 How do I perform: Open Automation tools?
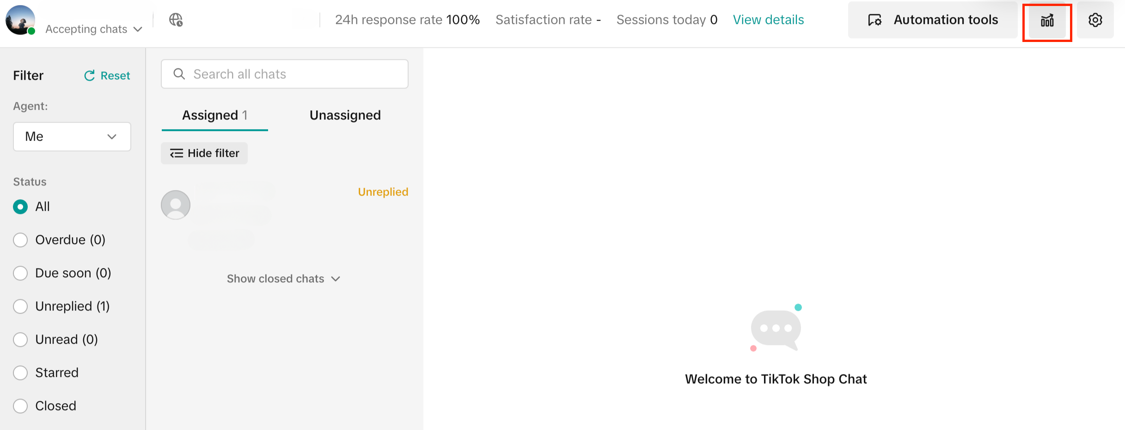(x=933, y=20)
